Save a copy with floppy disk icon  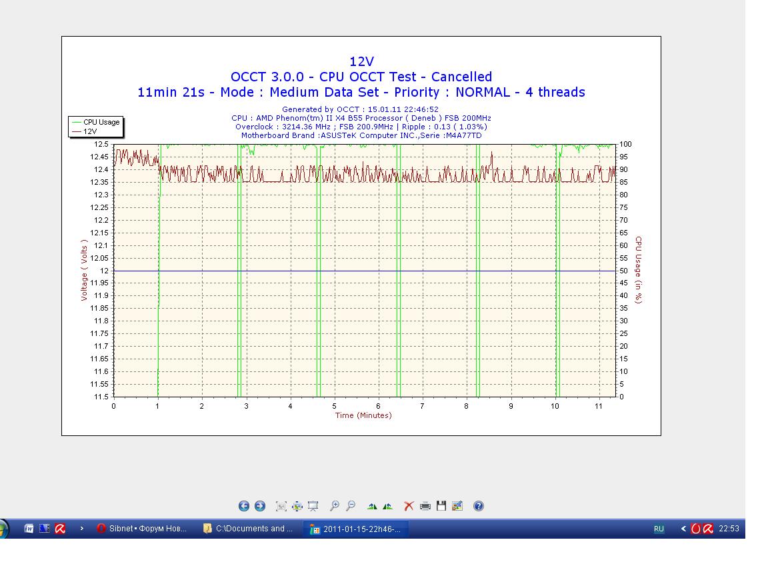coord(441,506)
